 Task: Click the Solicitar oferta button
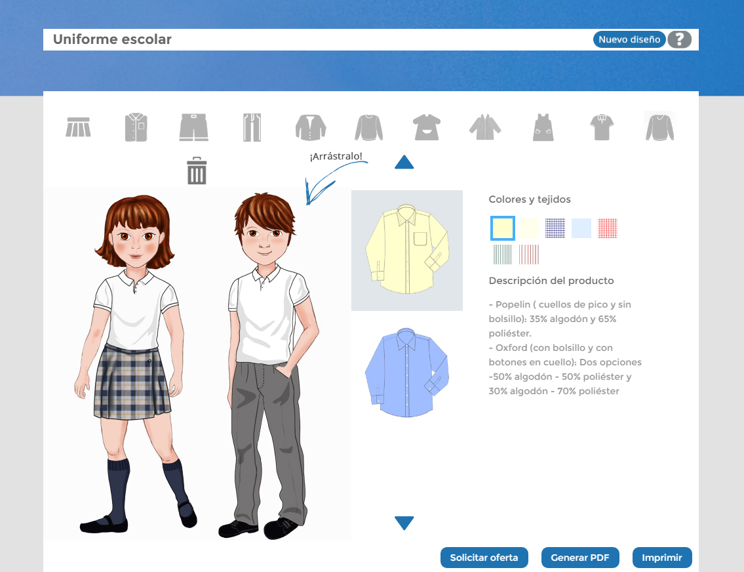tap(484, 558)
